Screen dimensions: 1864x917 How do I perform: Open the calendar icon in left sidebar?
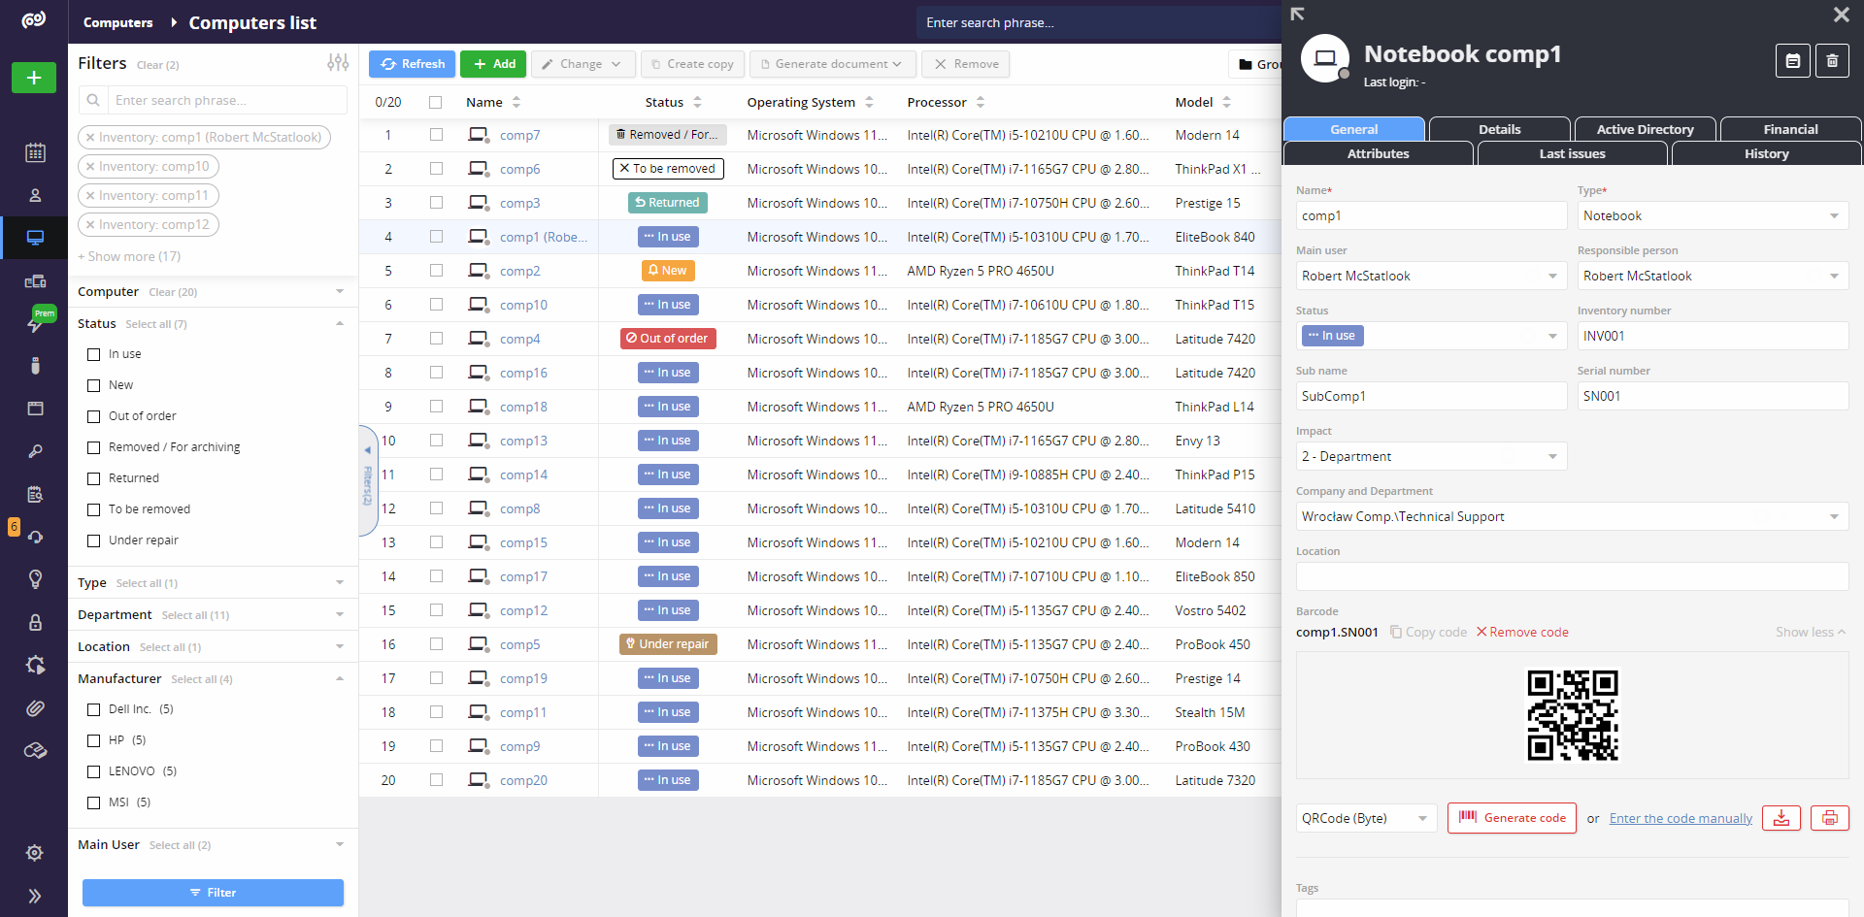[35, 152]
